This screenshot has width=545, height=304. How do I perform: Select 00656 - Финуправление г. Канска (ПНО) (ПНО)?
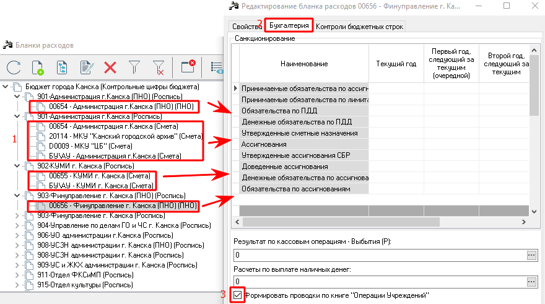[123, 206]
